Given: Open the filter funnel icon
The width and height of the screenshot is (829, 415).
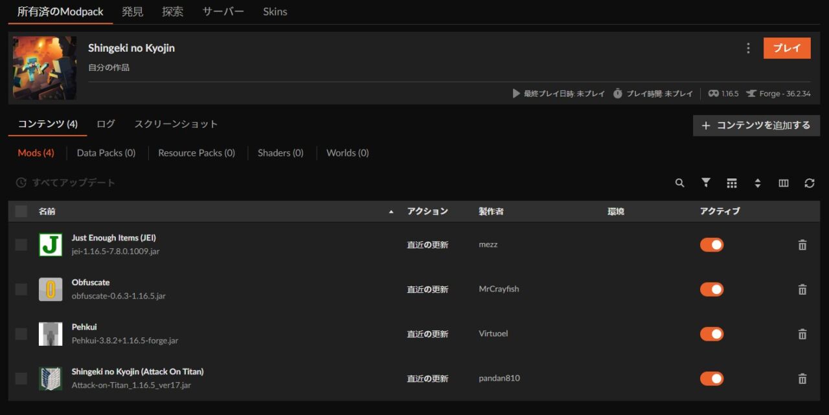Looking at the screenshot, I should click(706, 183).
